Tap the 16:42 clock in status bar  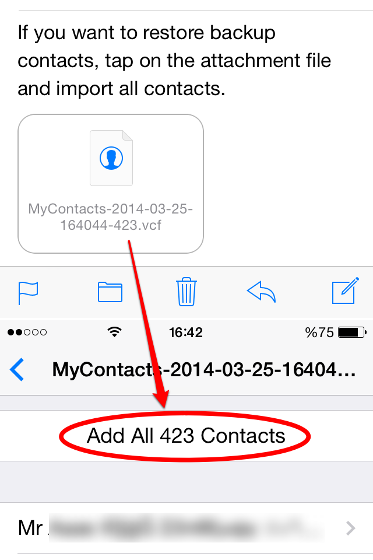pos(185,332)
